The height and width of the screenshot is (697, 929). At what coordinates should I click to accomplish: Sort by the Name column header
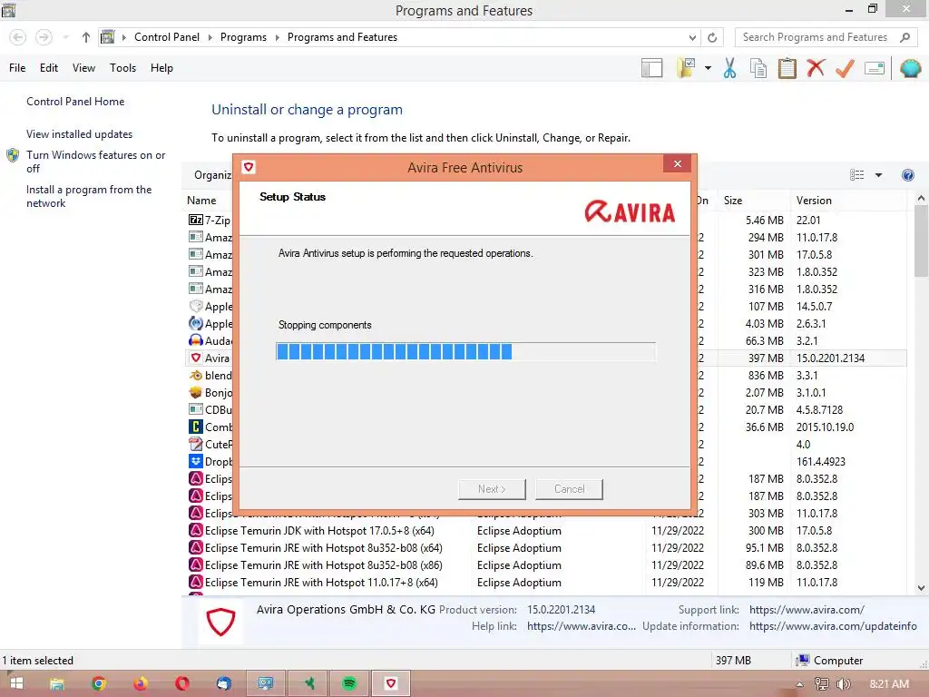click(201, 201)
